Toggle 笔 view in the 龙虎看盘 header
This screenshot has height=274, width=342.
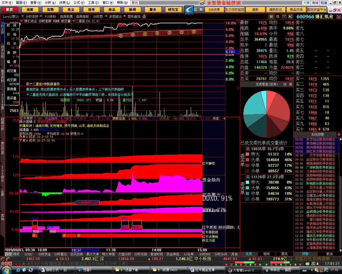pos(290,84)
